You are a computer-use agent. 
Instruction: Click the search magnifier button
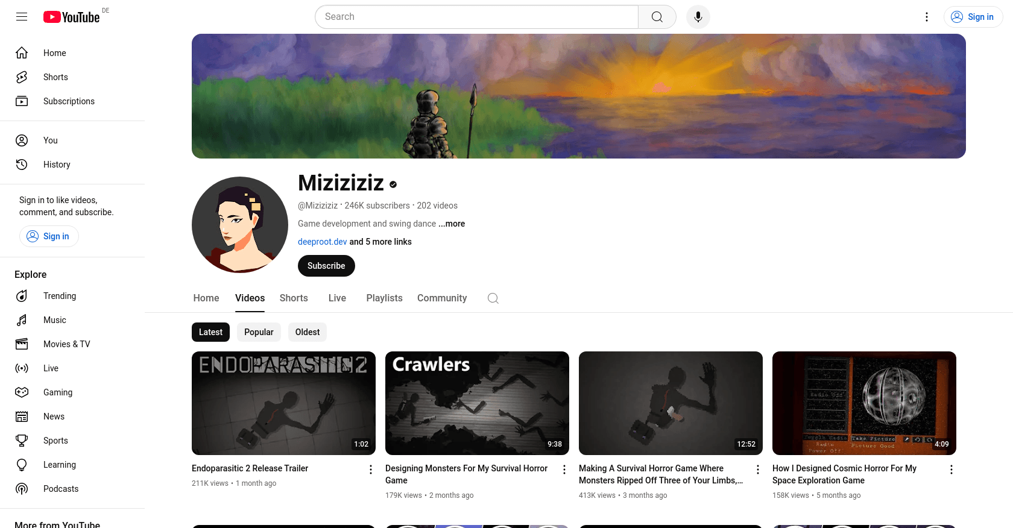(657, 17)
